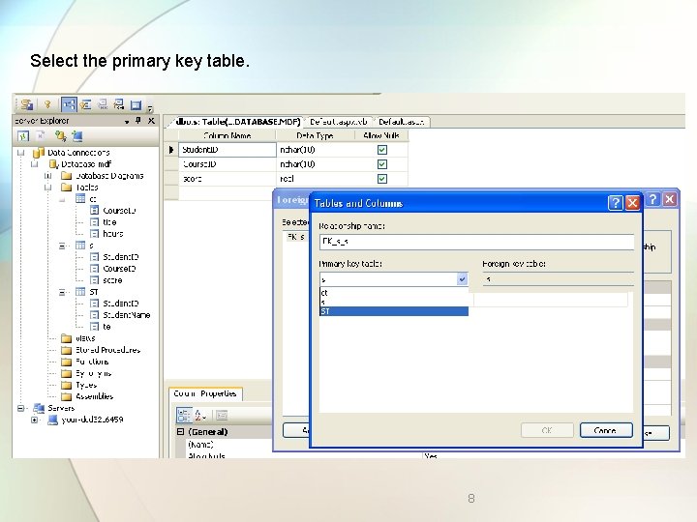This screenshot has width=697, height=522.
Task: Collapse the s table node
Action: 62,246
